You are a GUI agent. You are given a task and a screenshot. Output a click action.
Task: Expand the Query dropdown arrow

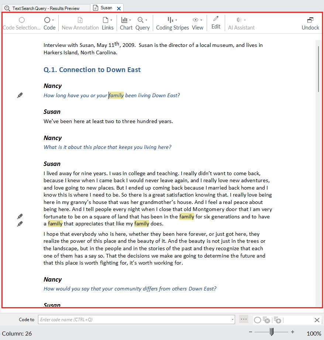[147, 20]
